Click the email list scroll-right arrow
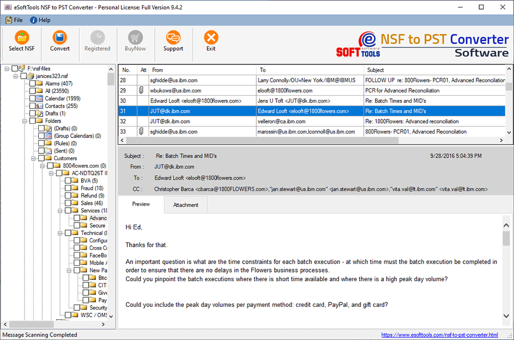This screenshot has height=340, width=514. (x=501, y=140)
